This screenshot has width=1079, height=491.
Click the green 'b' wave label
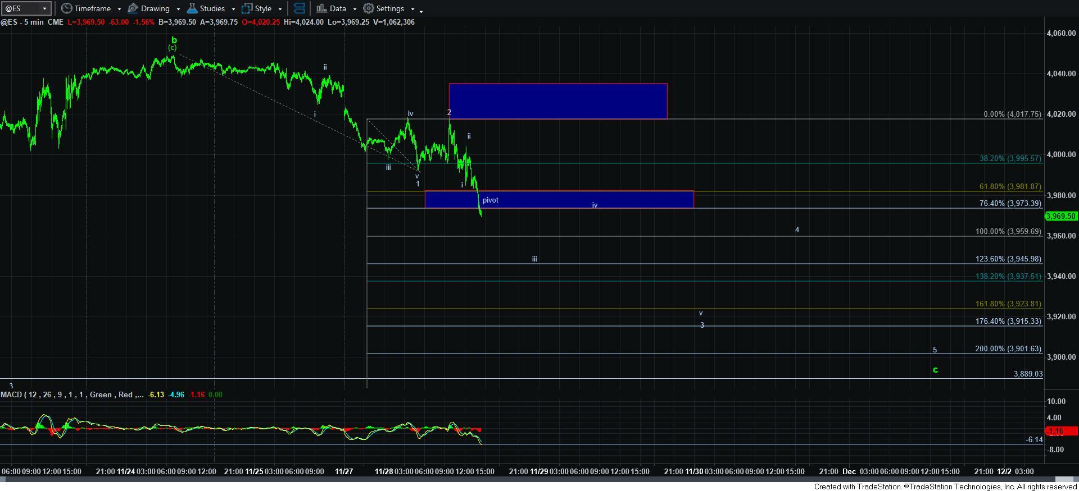pyautogui.click(x=174, y=40)
